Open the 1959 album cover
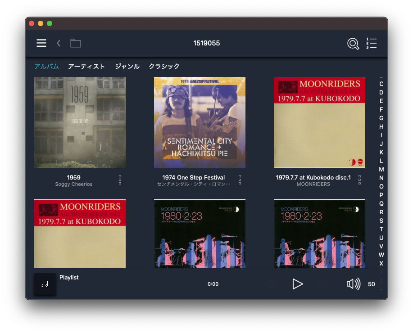Viewport: 413px width, 333px height. point(80,122)
